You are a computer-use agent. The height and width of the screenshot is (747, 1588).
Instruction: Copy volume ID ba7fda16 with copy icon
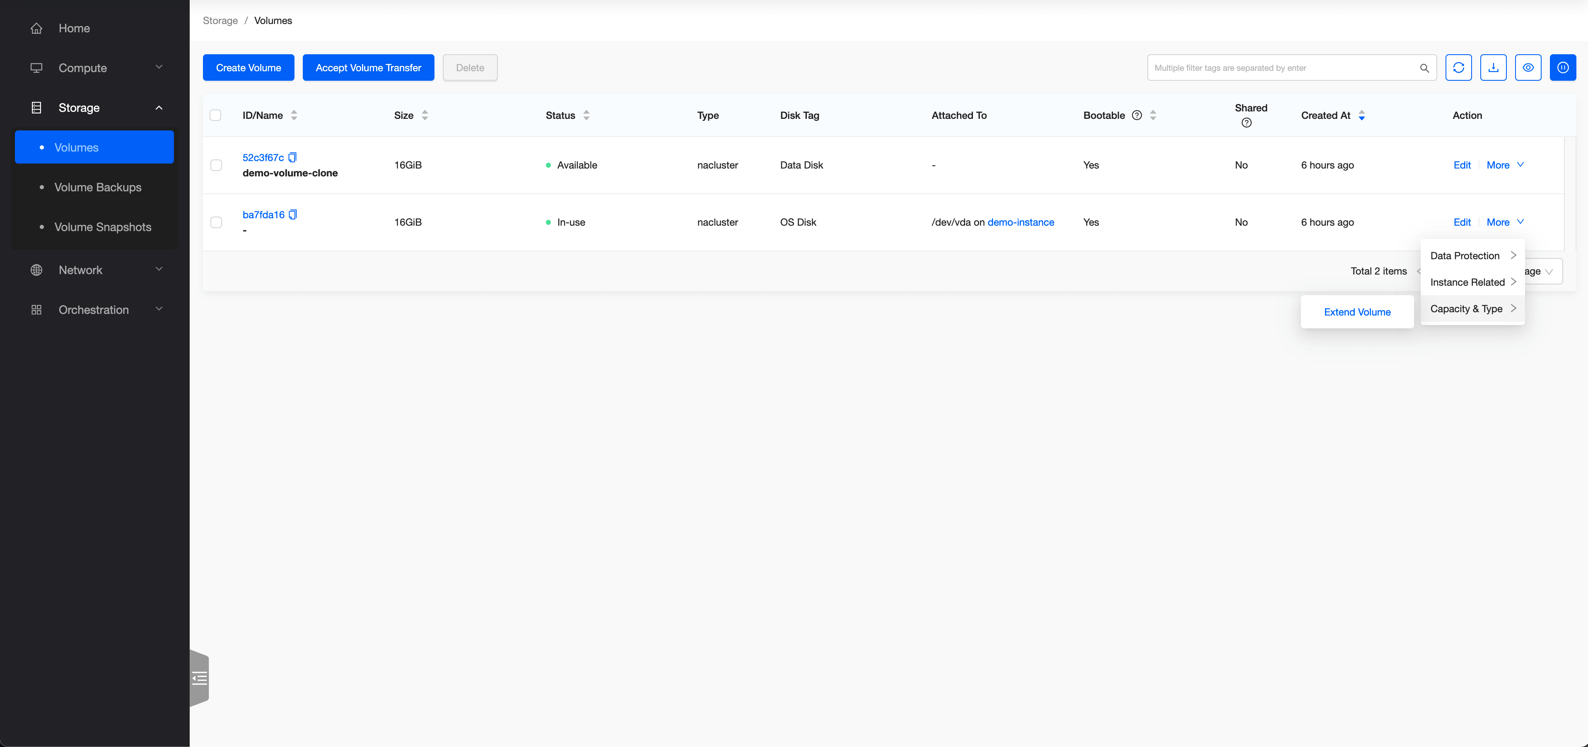tap(293, 214)
